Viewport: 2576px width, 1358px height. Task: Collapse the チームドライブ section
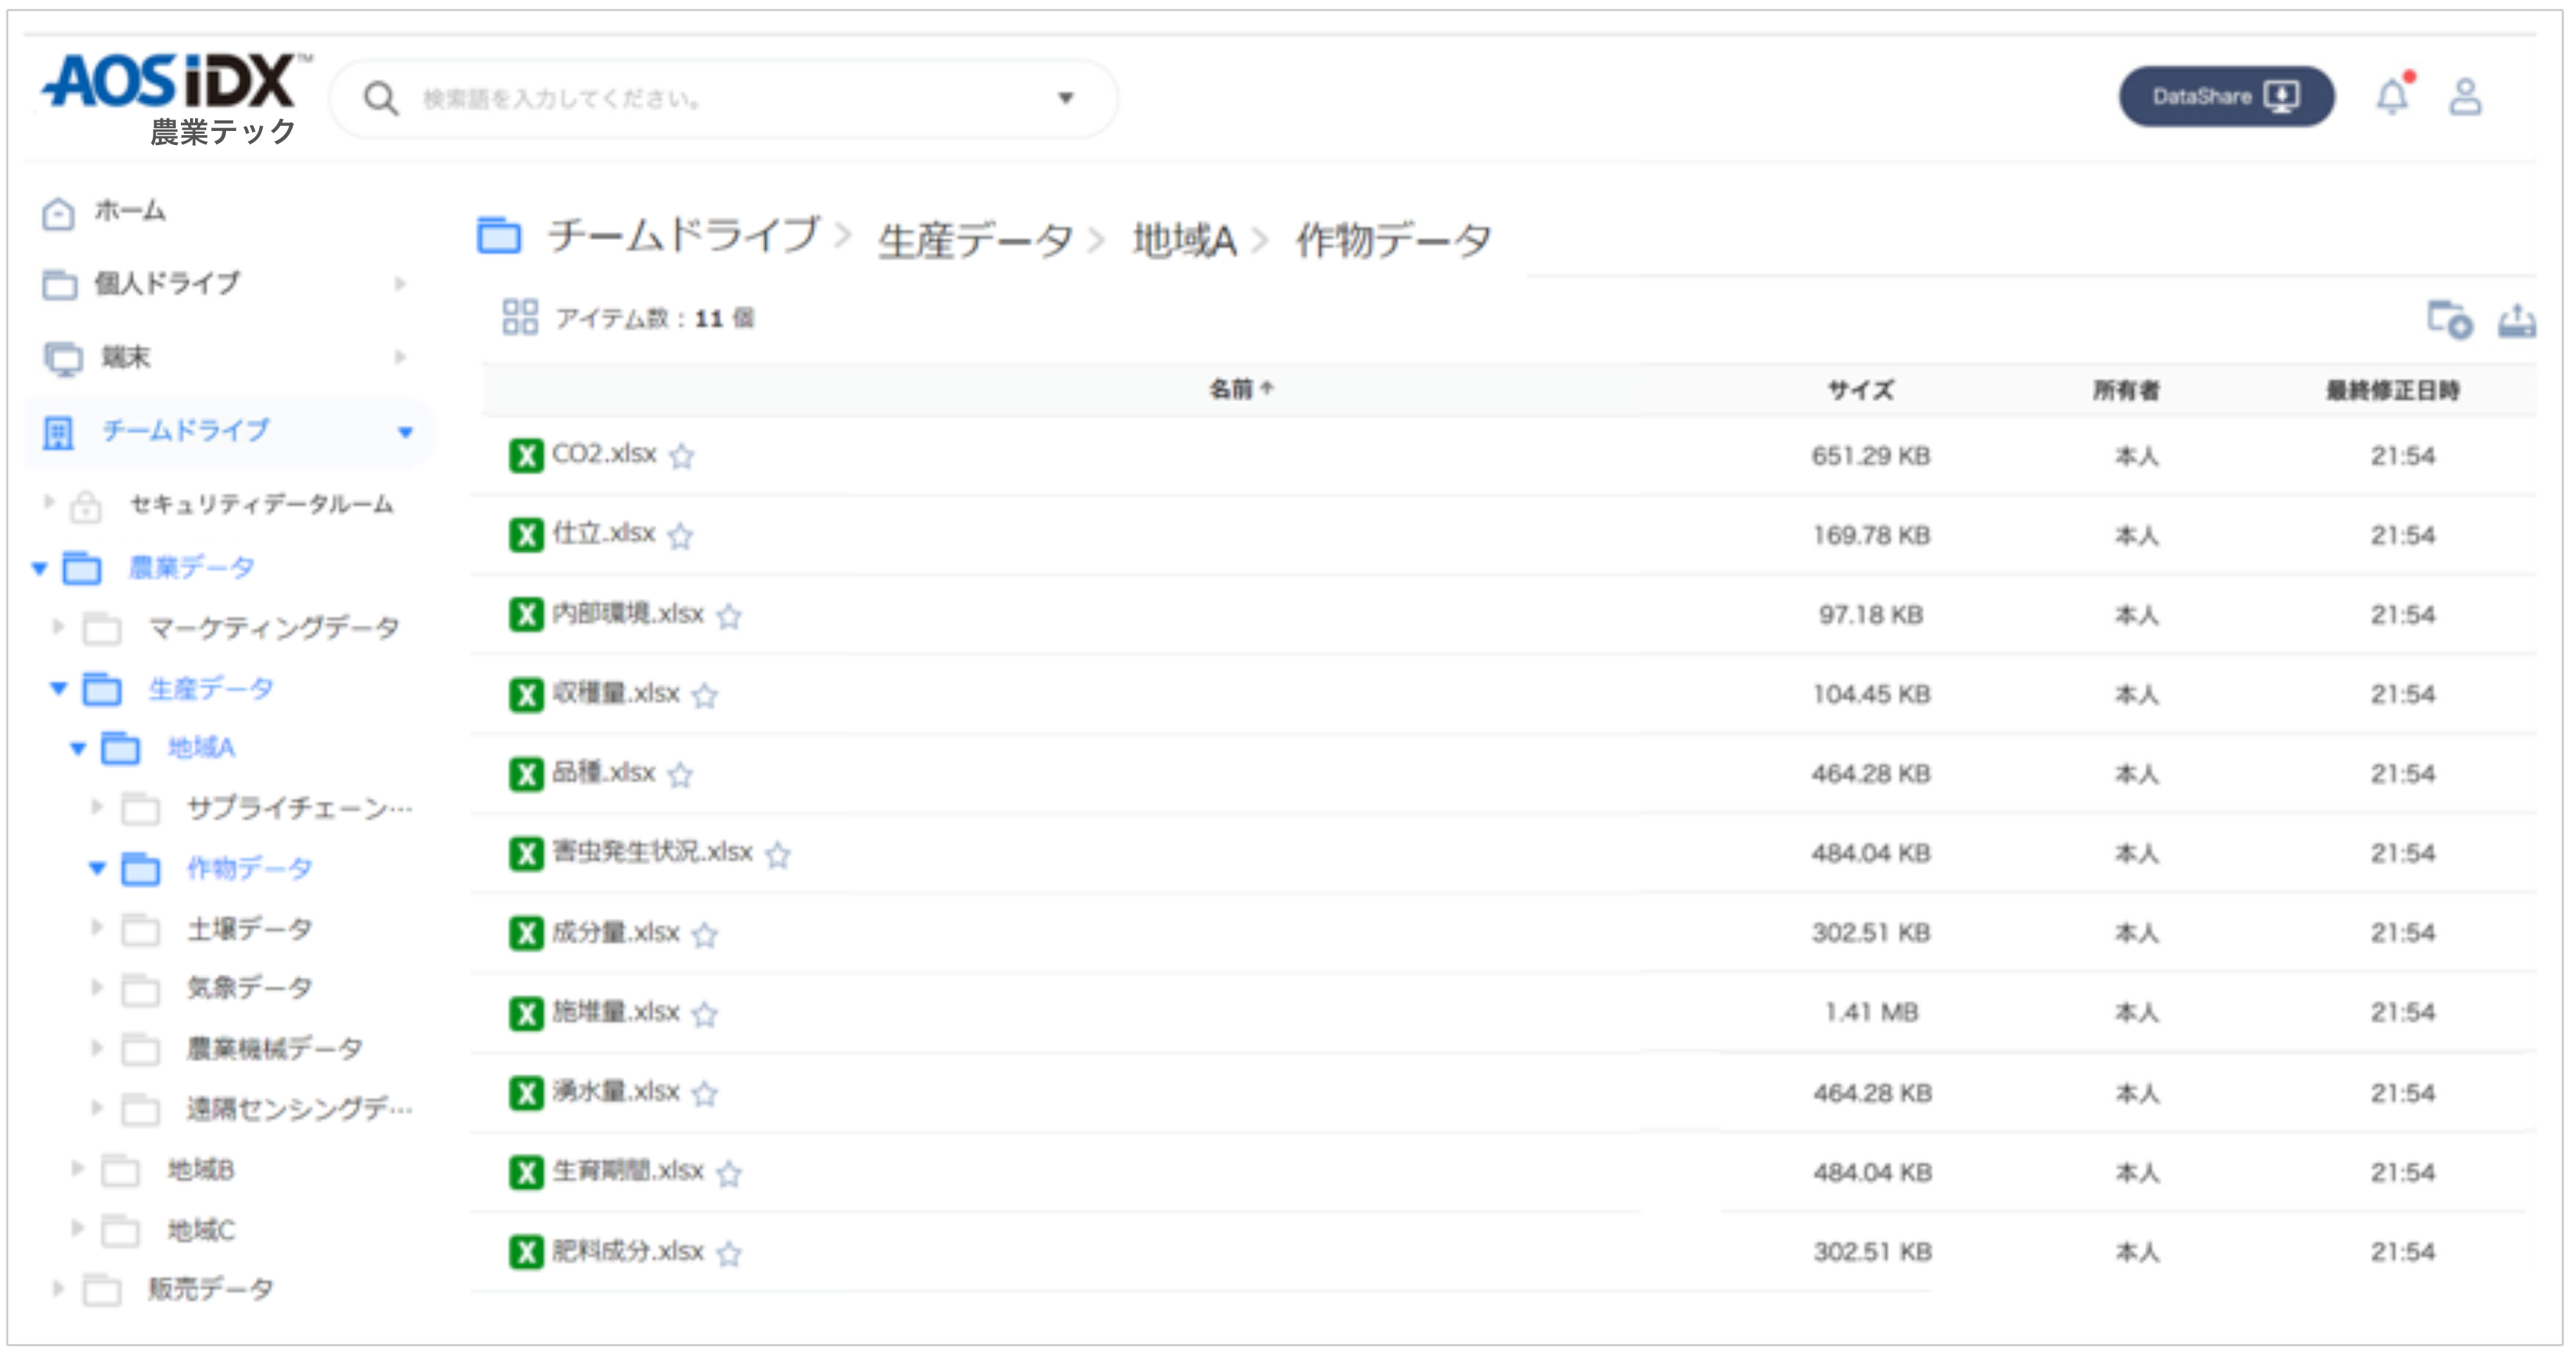tap(405, 432)
